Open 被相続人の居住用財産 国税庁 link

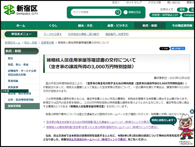[x=102, y=127]
